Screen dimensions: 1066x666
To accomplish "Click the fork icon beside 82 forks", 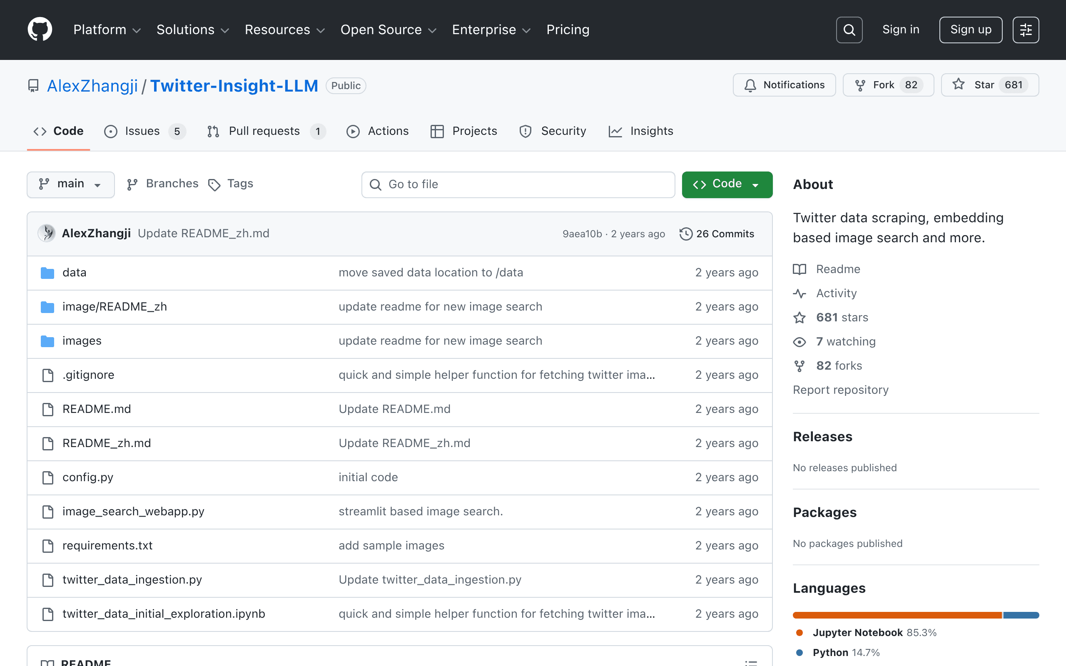I will (x=799, y=365).
